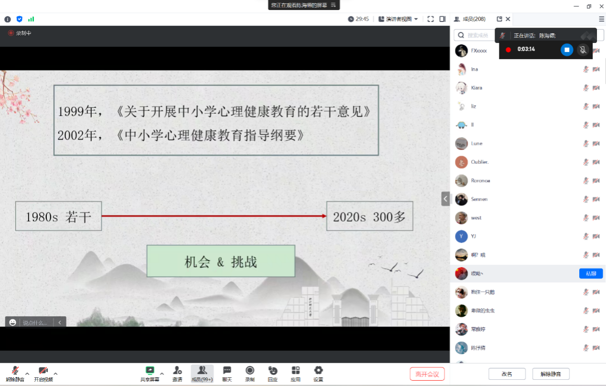The height and width of the screenshot is (386, 606).
Task: Click the 离开会议 leave meeting button
Action: point(427,374)
